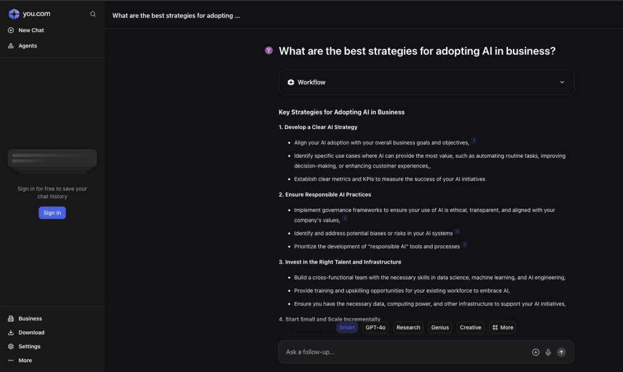This screenshot has height=372, width=623.
Task: Open citation 1 after business goals bullet
Action: [474, 141]
